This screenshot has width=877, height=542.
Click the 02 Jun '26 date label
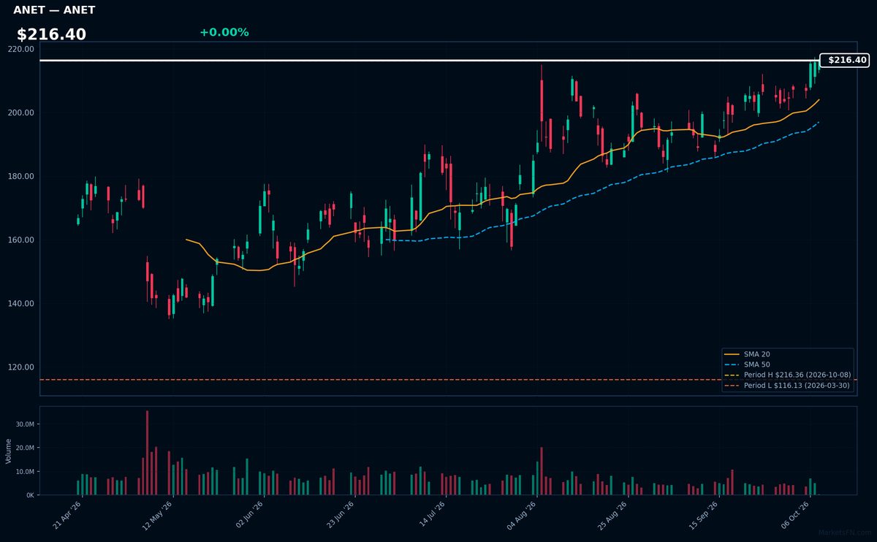[249, 514]
